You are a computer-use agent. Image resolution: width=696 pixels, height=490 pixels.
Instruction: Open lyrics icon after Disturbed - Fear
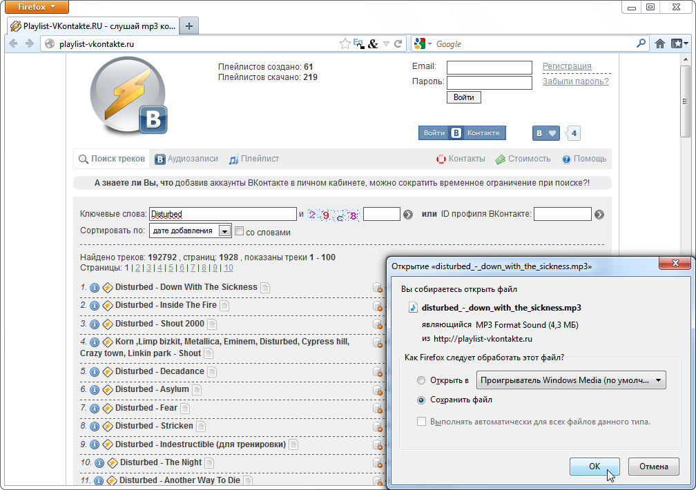click(185, 409)
